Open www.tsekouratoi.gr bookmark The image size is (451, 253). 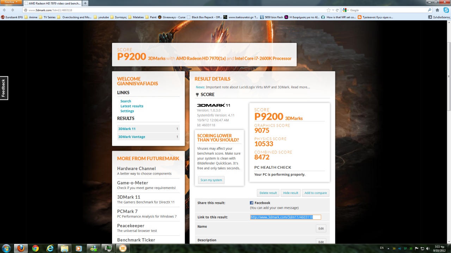pyautogui.click(x=241, y=17)
